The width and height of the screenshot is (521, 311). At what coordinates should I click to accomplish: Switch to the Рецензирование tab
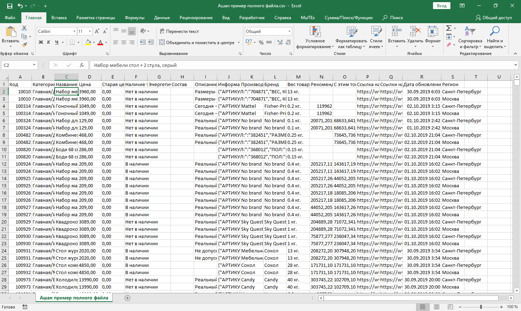(196, 18)
